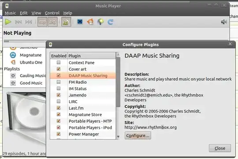238x159 pixels.
Task: Toggle the Browse music library button
Action: coord(66,22)
